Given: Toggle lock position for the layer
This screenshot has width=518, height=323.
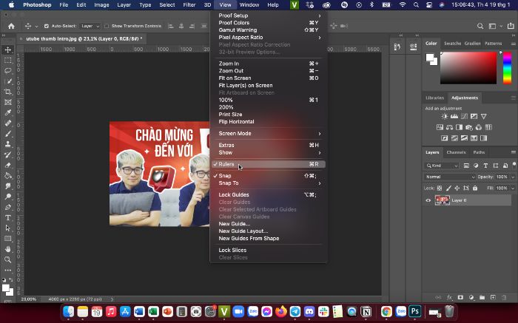Looking at the screenshot, I should pos(457,188).
